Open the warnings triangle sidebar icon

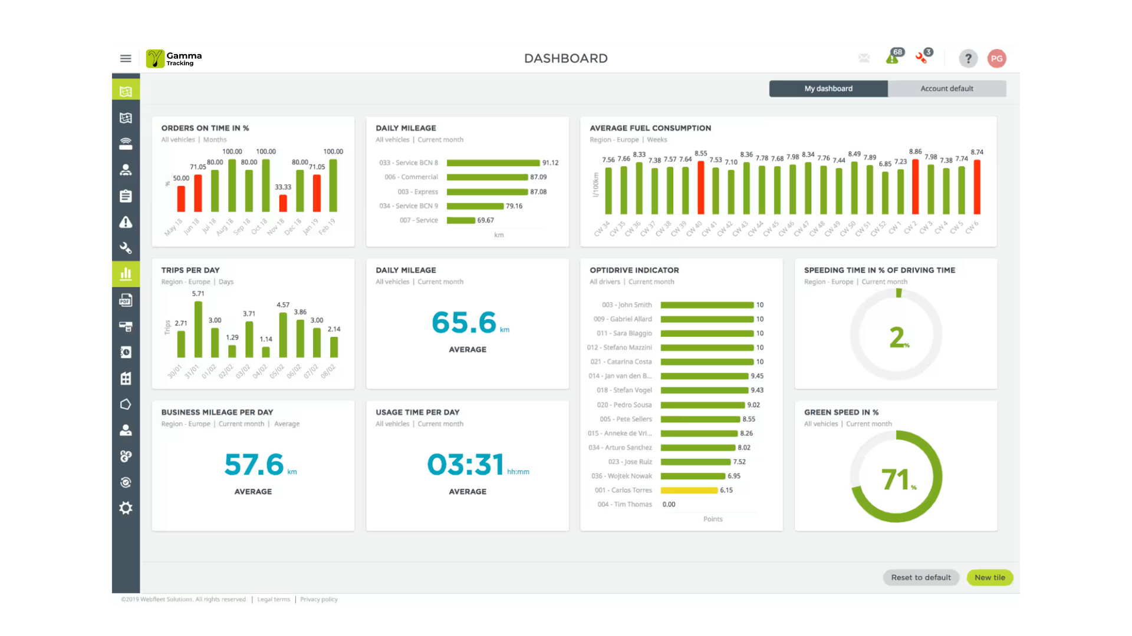coord(126,222)
